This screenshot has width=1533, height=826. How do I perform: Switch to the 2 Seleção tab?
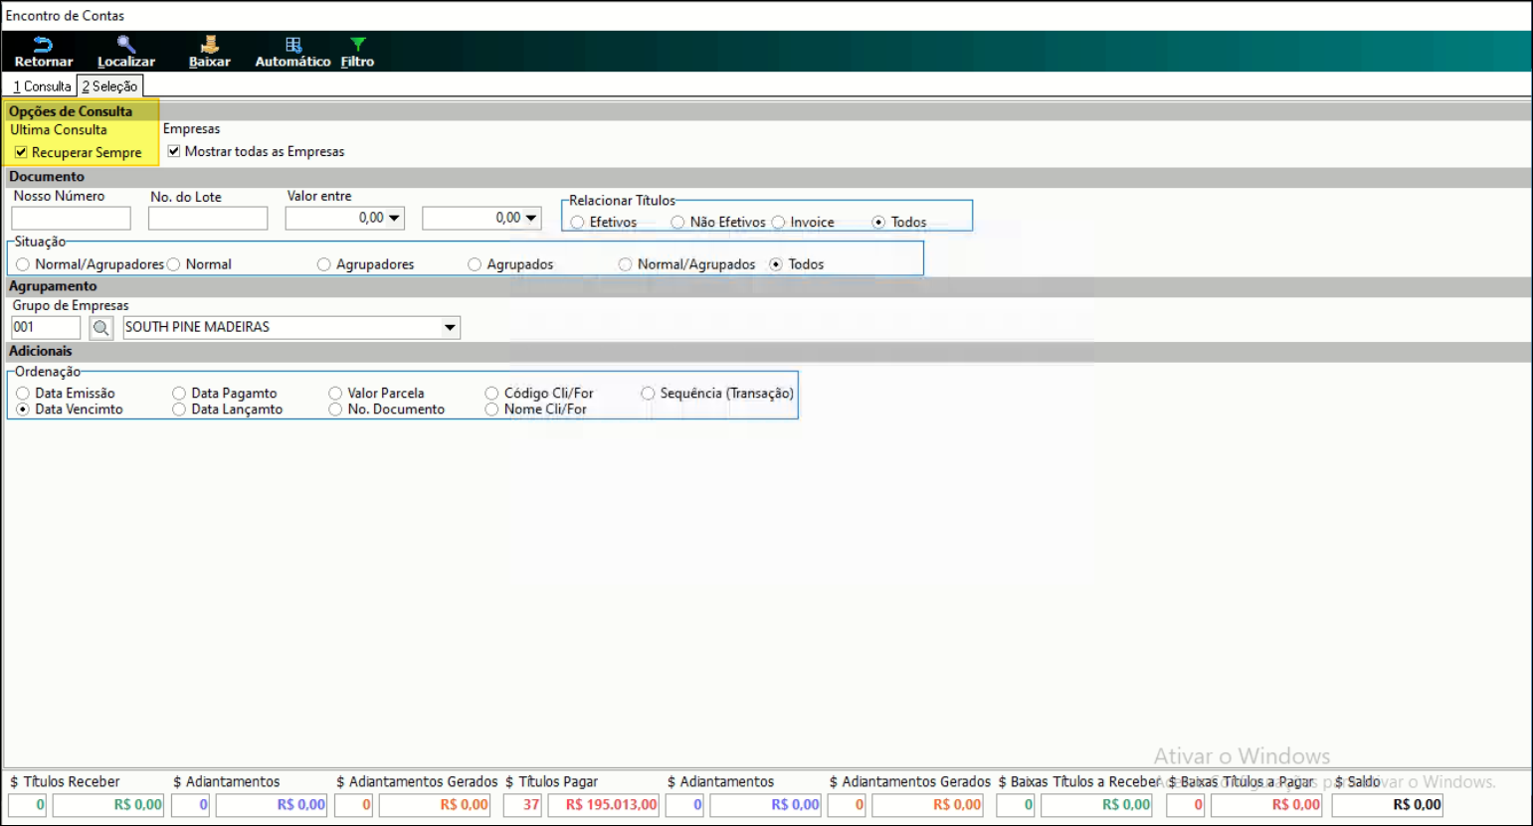tap(109, 86)
